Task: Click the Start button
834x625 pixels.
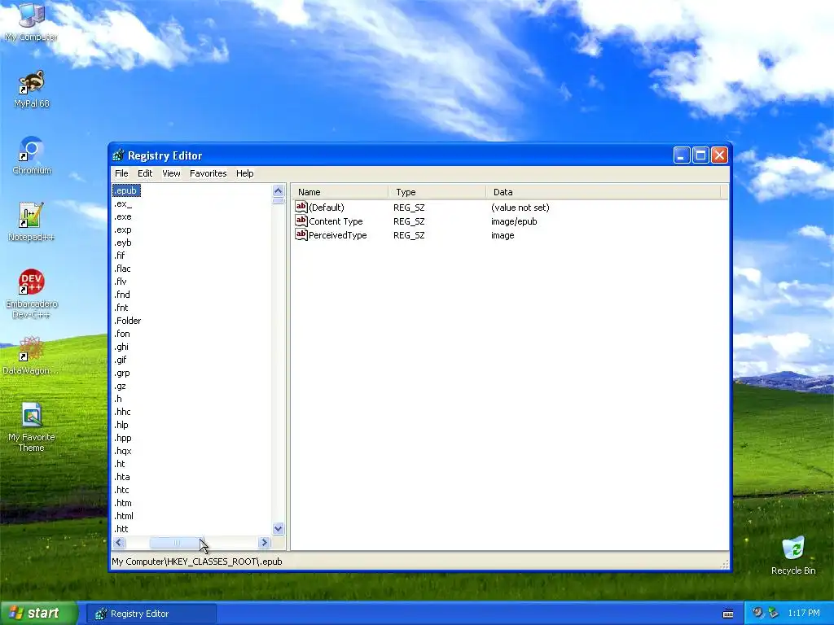Action: tap(39, 613)
